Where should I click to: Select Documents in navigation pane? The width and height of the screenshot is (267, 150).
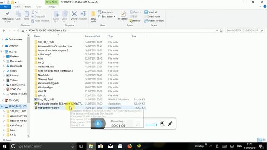[x=16, y=61]
